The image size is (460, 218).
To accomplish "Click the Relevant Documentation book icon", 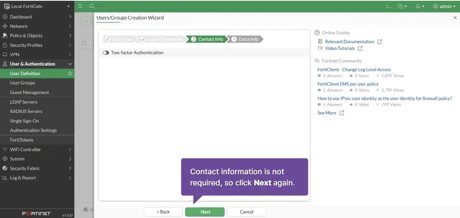I will pyautogui.click(x=320, y=41).
